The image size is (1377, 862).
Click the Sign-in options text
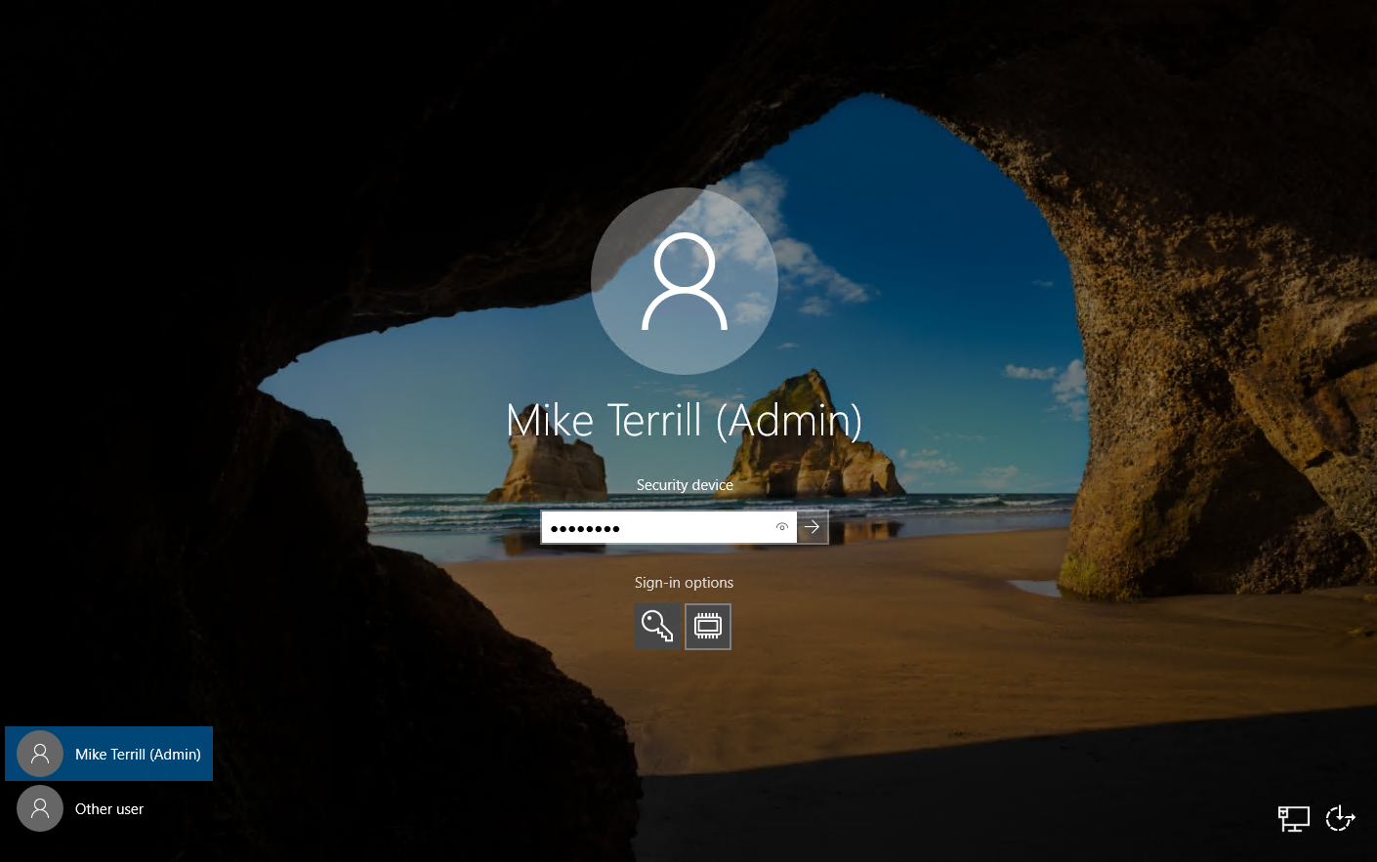point(684,583)
